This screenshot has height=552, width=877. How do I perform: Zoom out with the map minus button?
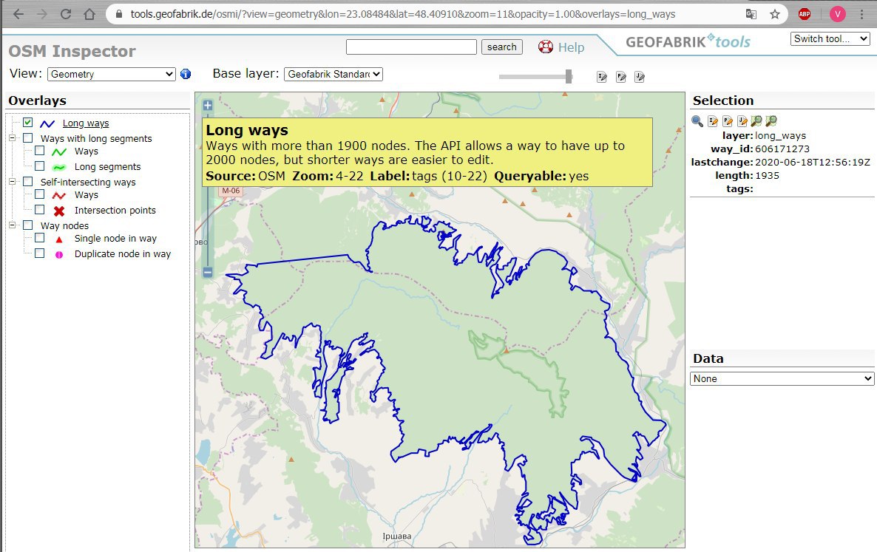[208, 272]
